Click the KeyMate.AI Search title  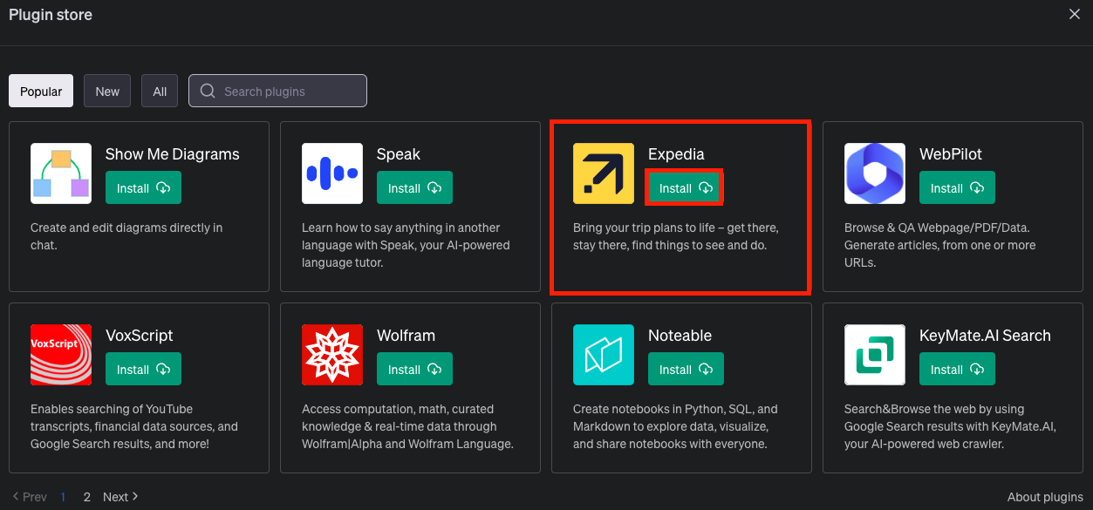(985, 336)
